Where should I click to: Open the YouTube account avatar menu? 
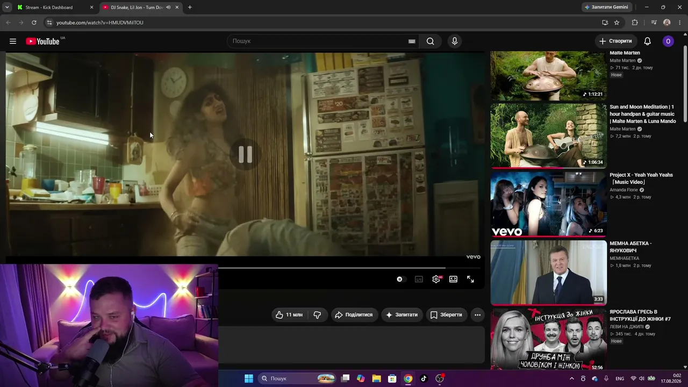point(668,41)
